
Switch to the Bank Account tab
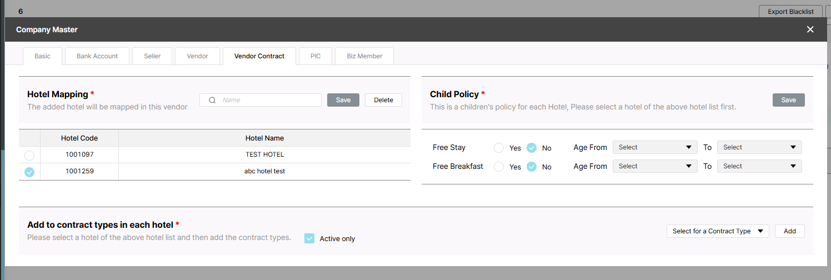click(97, 56)
